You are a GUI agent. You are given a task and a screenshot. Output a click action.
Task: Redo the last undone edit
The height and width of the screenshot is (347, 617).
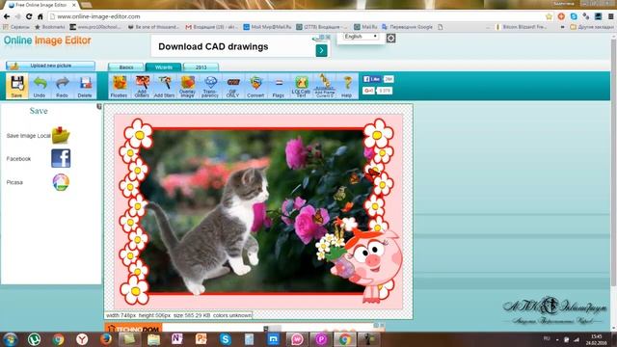(x=62, y=86)
